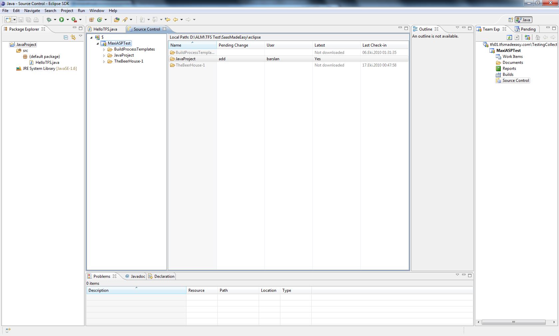Screen dimensions: 559x336
Task: Switch to the Pending Changes tab
Action: (x=525, y=29)
